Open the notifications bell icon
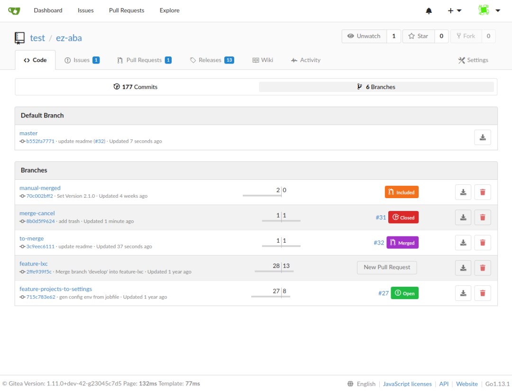The image size is (512, 392). coord(429,10)
